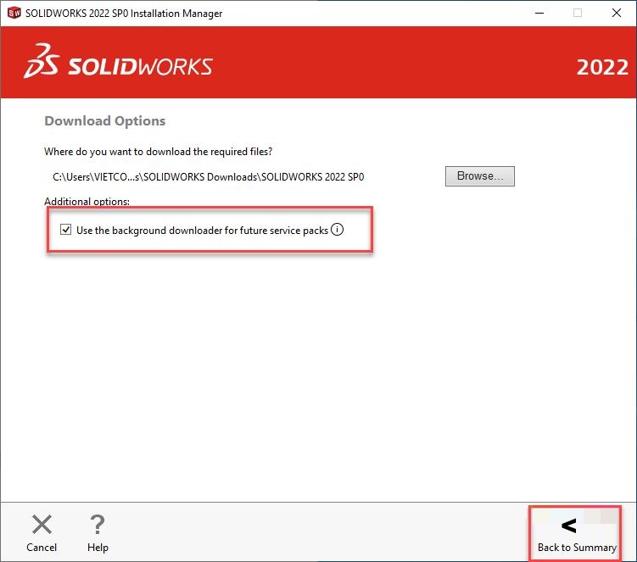Minimize the Installation Manager window

click(539, 13)
